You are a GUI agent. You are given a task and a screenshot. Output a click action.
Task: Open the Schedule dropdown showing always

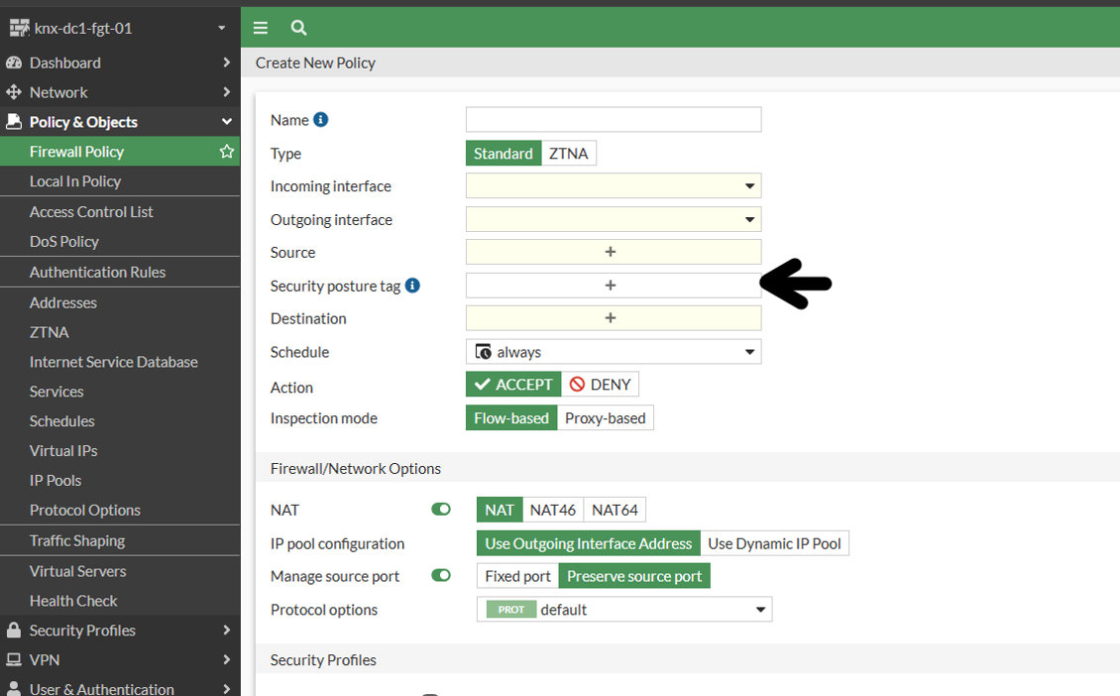tap(613, 352)
